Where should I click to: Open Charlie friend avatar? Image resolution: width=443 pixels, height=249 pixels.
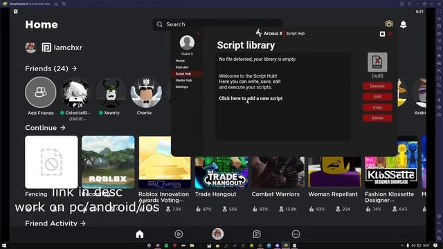pyautogui.click(x=146, y=92)
